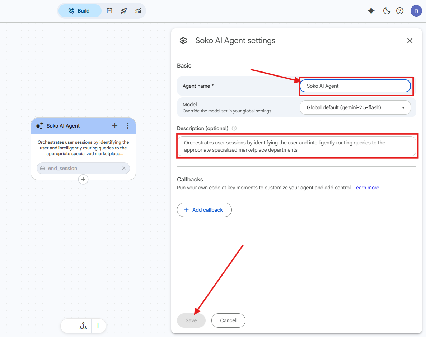Image resolution: width=426 pixels, height=337 pixels.
Task: Click the node description text on canvas
Action: 83,148
